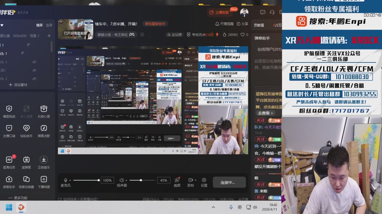Image resolution: width=382 pixels, height=214 pixels.
Task: Open the 弹幕点歌 song request tool
Action: point(44,131)
